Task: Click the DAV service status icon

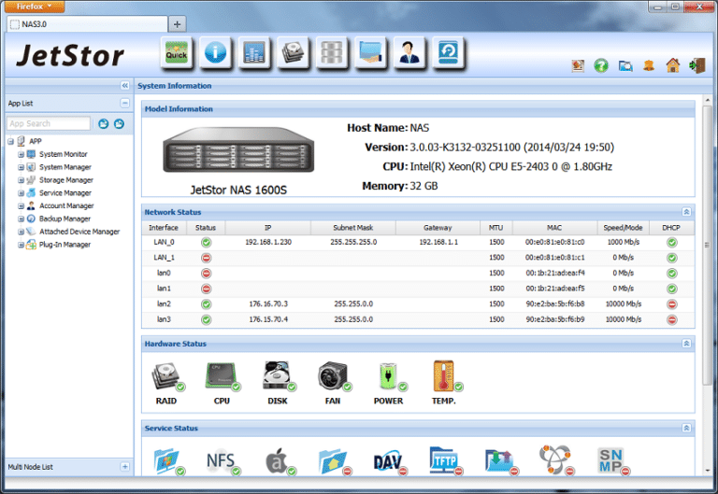Action: point(390,461)
